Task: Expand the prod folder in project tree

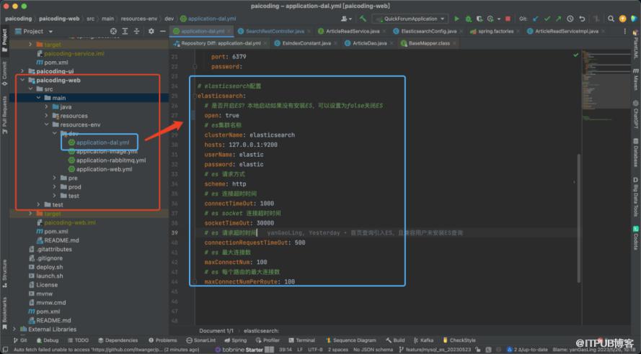Action: click(54, 187)
